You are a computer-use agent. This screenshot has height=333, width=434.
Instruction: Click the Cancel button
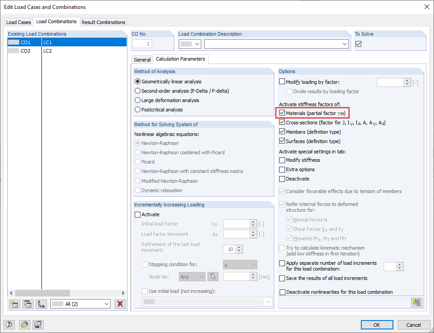tap(413, 325)
